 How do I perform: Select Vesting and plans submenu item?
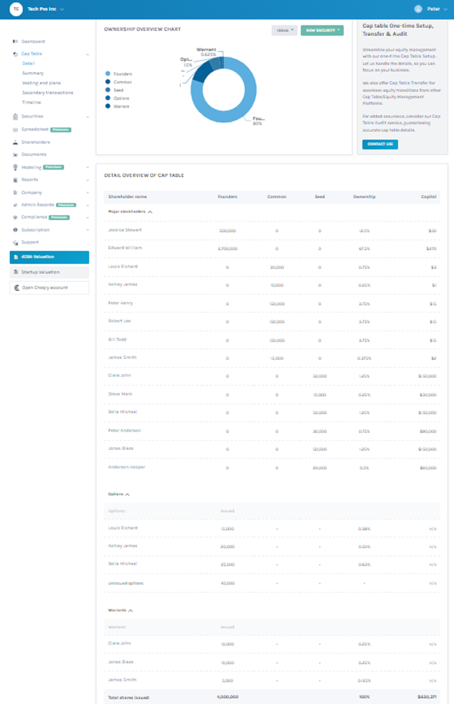(x=42, y=83)
